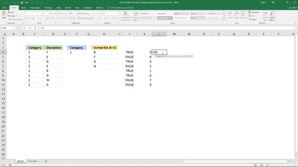Screen dimensions: 298x167
Task: Click the 'Sorted list A=>Z' header cell
Action: 104,48
